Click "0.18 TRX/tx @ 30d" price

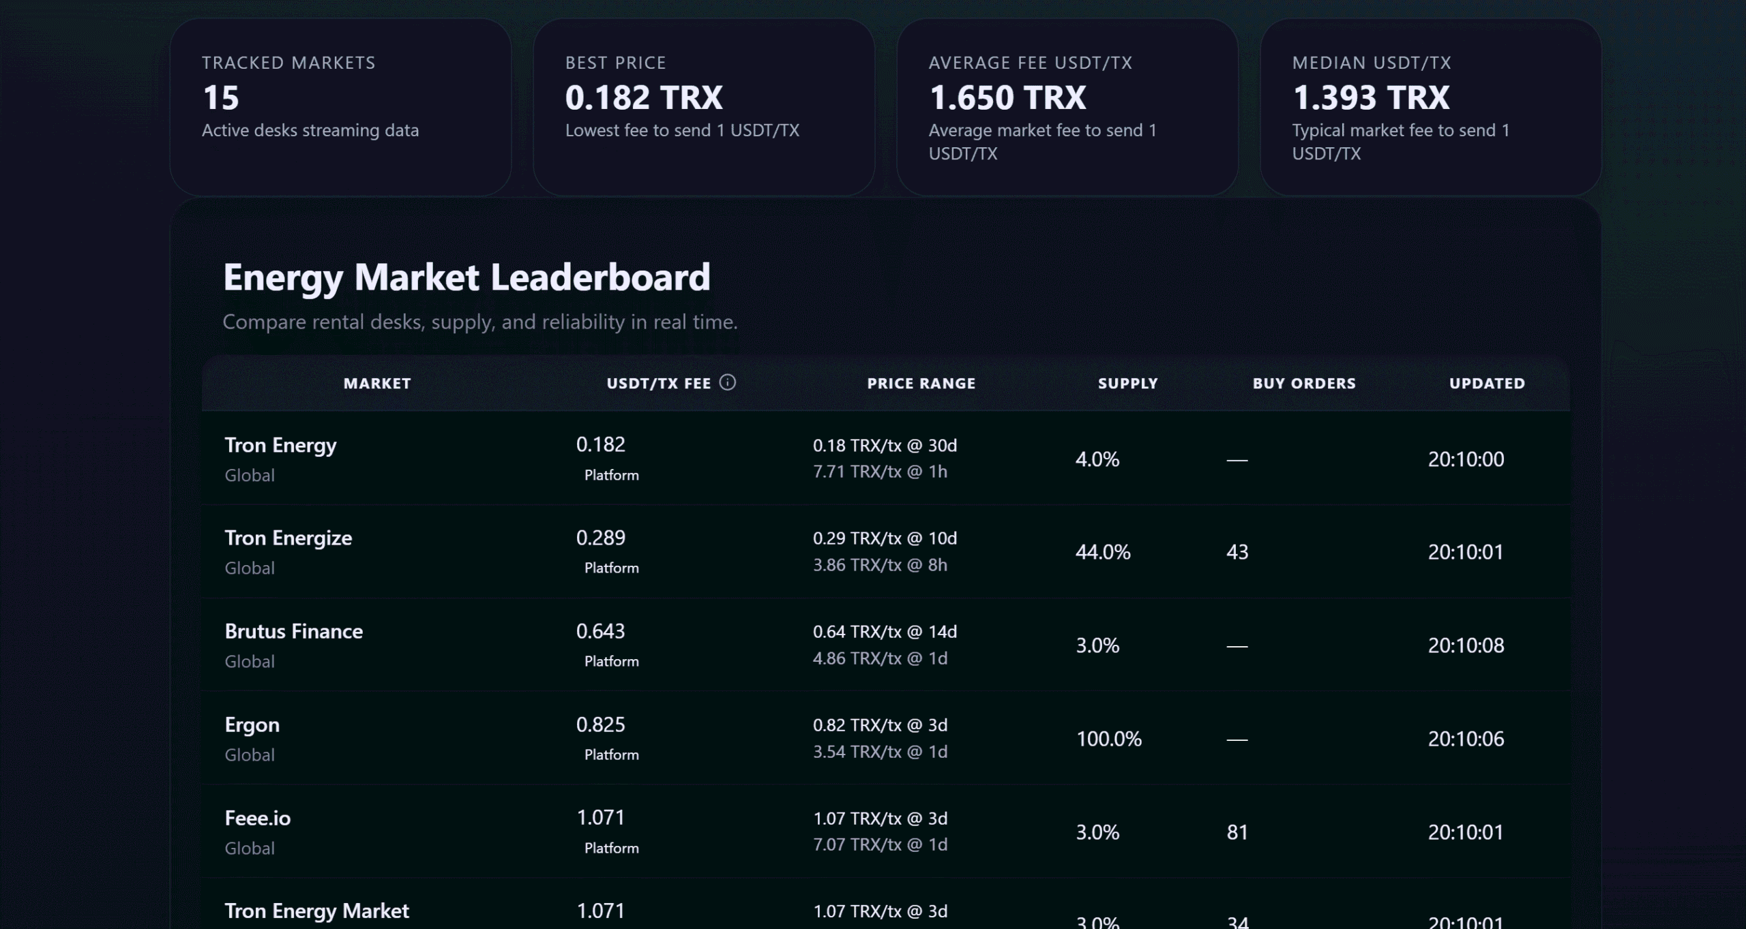[x=885, y=445]
